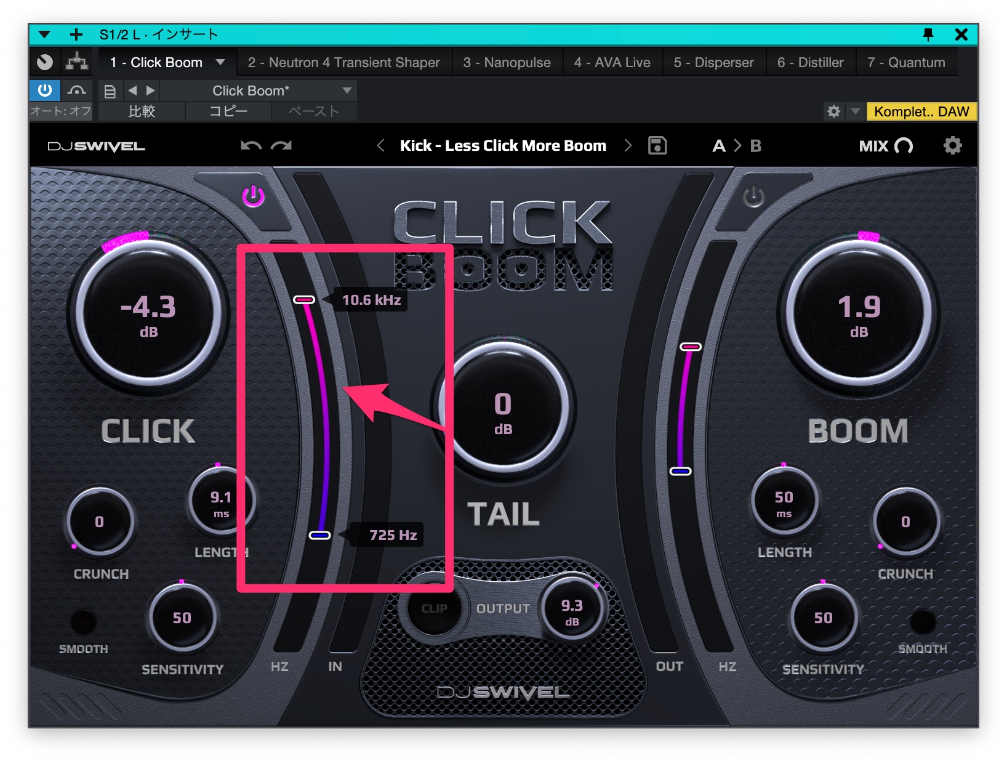
Task: Switch to the 3 - Nanopulse tab
Action: [507, 62]
